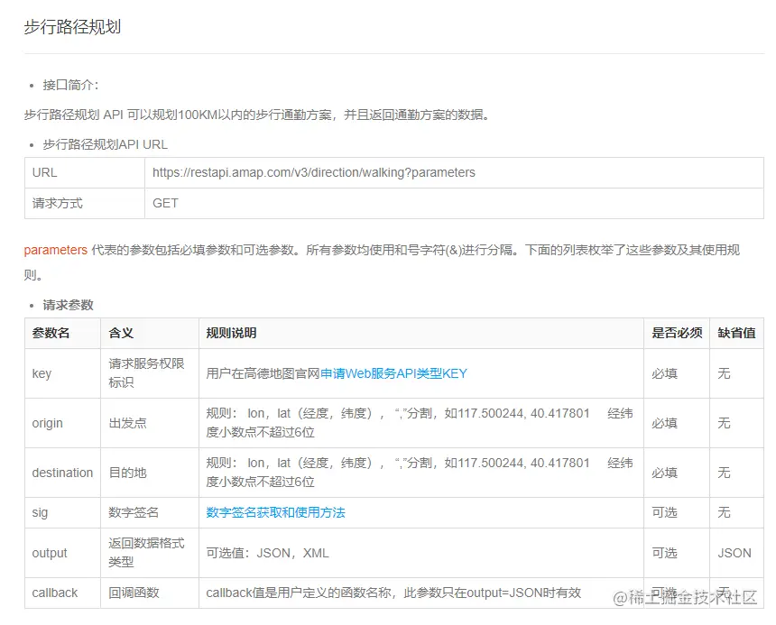This screenshot has height=625, width=776.
Task: Select the sig parameter name cell
Action: [62, 513]
